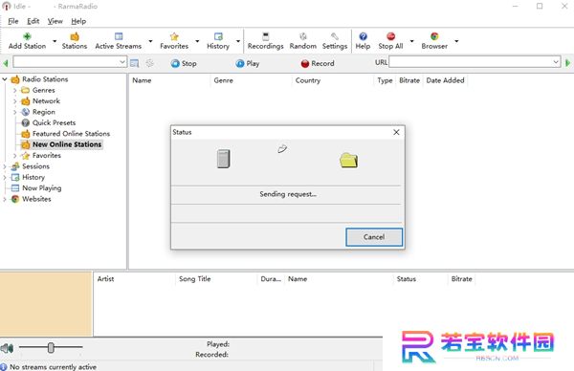The height and width of the screenshot is (371, 574).
Task: Select New Online Stations tree item
Action: (x=67, y=144)
